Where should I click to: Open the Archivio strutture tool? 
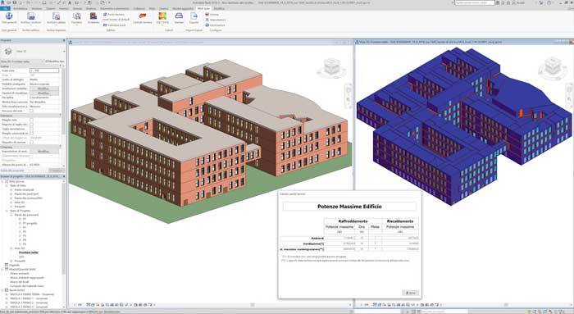pyautogui.click(x=31, y=18)
